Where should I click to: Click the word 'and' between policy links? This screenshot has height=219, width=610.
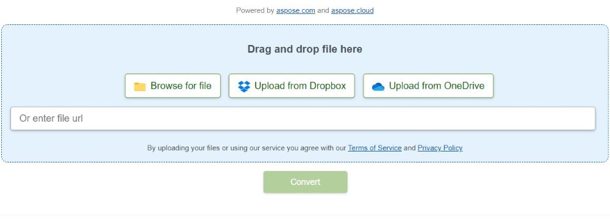coord(410,148)
